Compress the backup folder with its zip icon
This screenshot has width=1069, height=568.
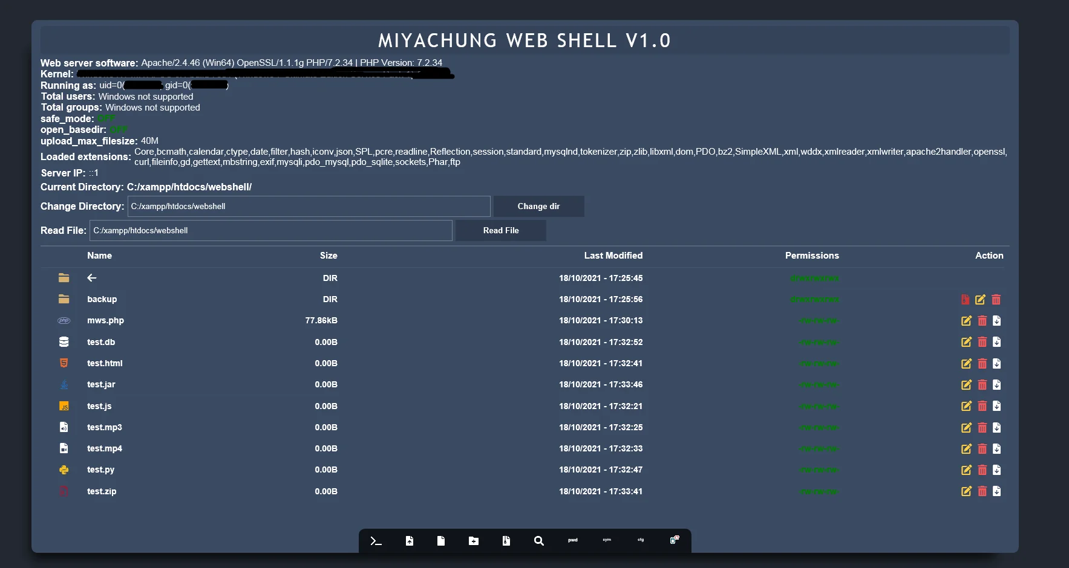click(x=964, y=299)
